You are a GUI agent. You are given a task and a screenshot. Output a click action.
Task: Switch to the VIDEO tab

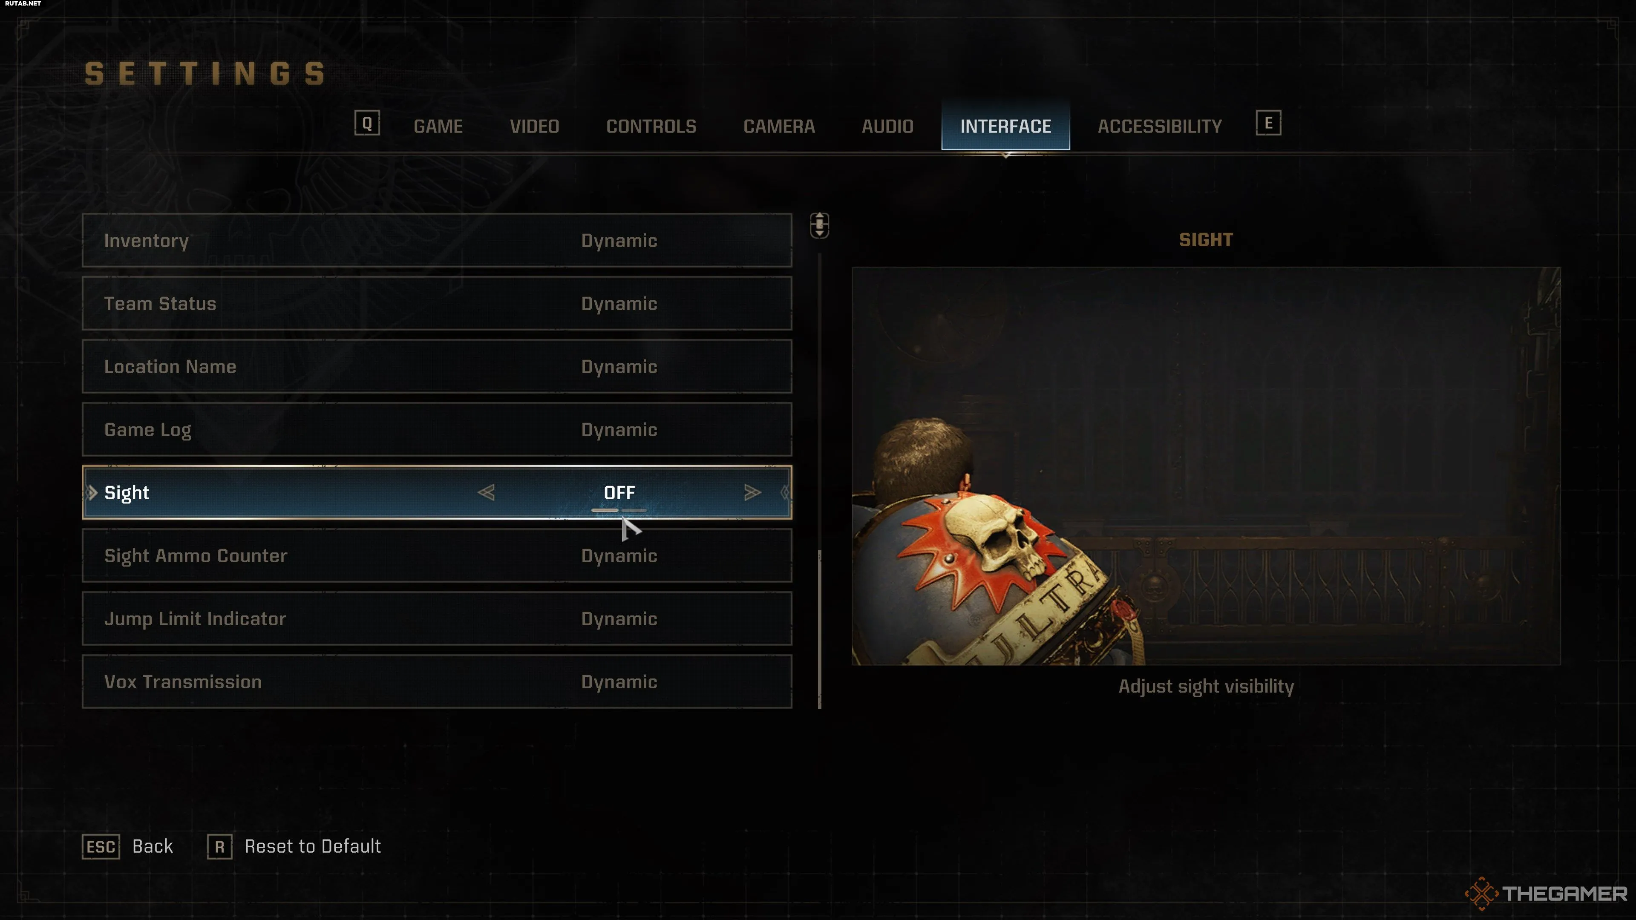[x=534, y=126]
